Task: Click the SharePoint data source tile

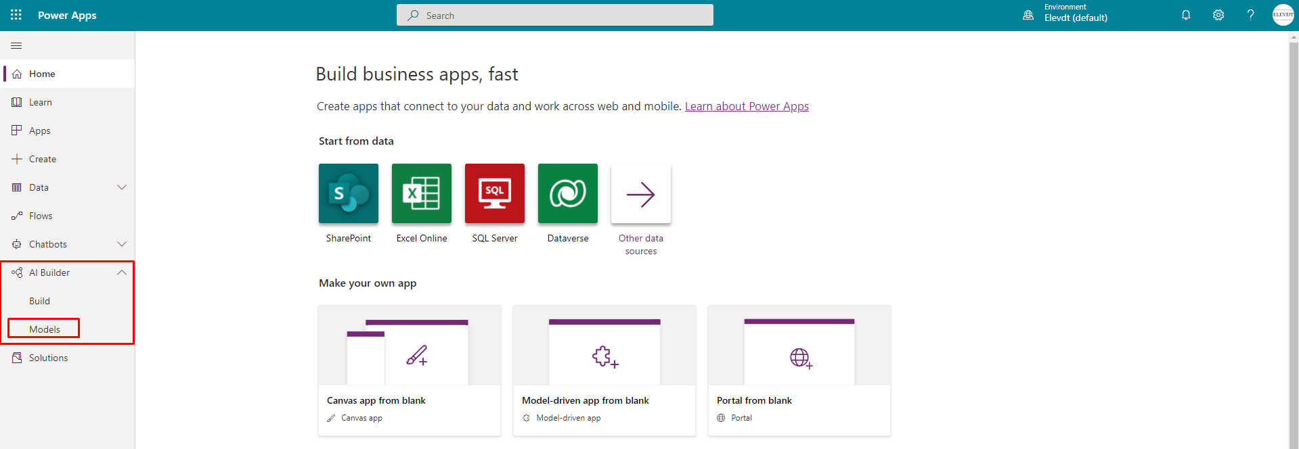Action: pos(349,193)
